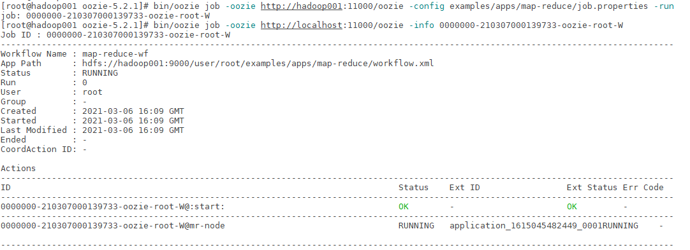Click the Err Code column header
This screenshot has height=250, width=690.
click(643, 188)
